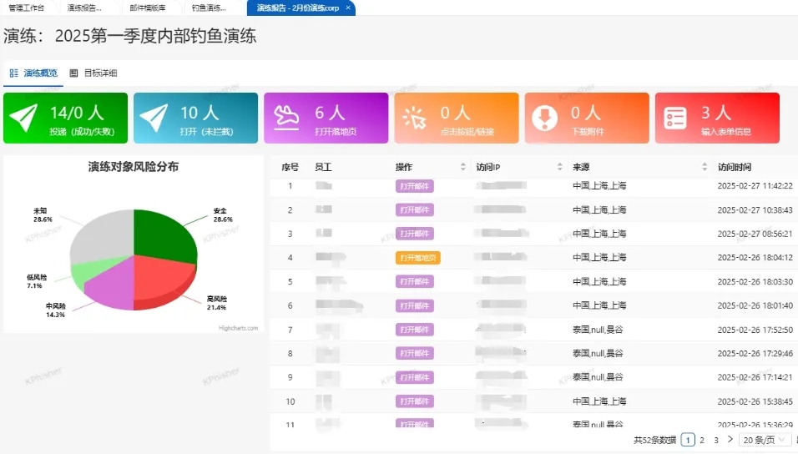Viewport: 798px width, 454px height.
Task: Click the paper plane icon on the 打开 (未拦截) card
Action: [155, 118]
